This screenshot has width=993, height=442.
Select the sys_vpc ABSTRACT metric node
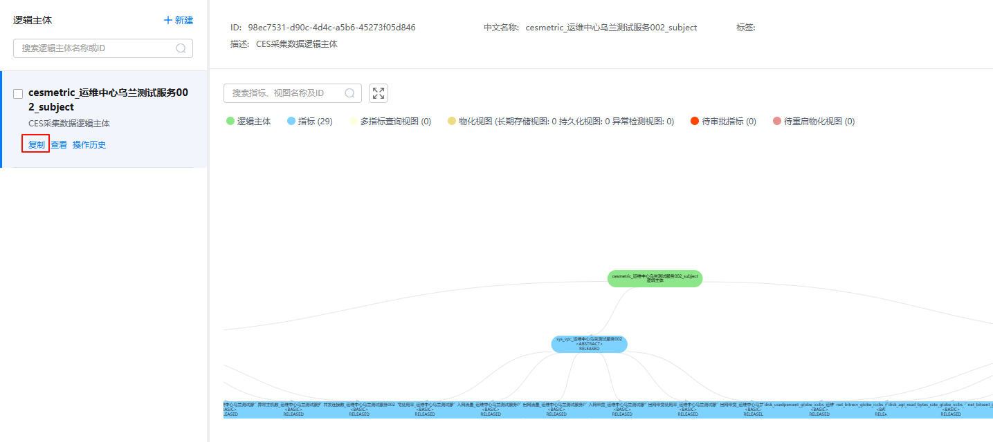pyautogui.click(x=589, y=344)
